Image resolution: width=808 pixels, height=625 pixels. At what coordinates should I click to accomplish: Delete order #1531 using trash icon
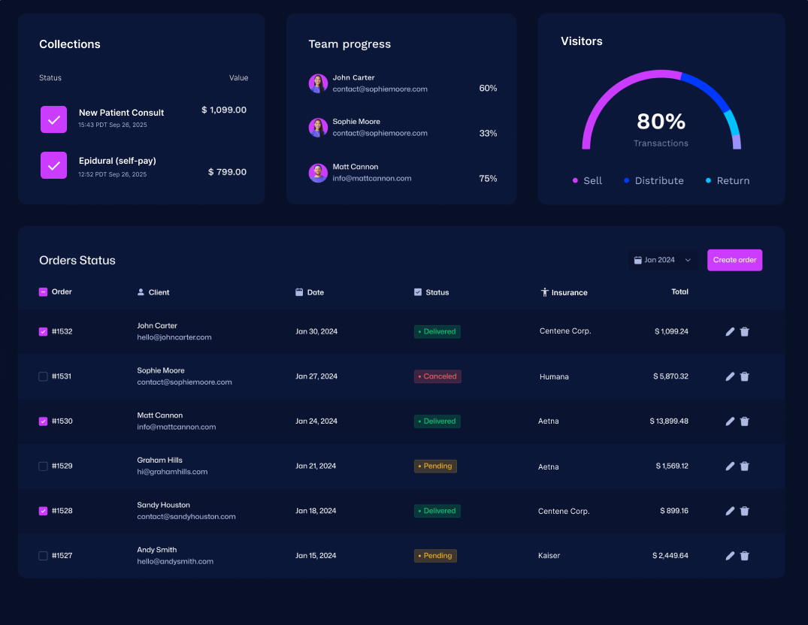pos(744,376)
